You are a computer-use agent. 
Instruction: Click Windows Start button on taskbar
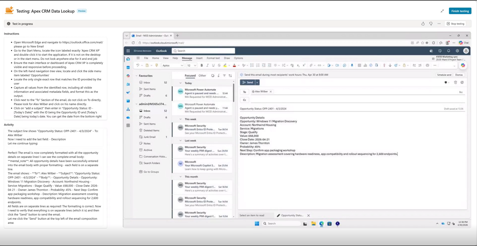(257, 224)
